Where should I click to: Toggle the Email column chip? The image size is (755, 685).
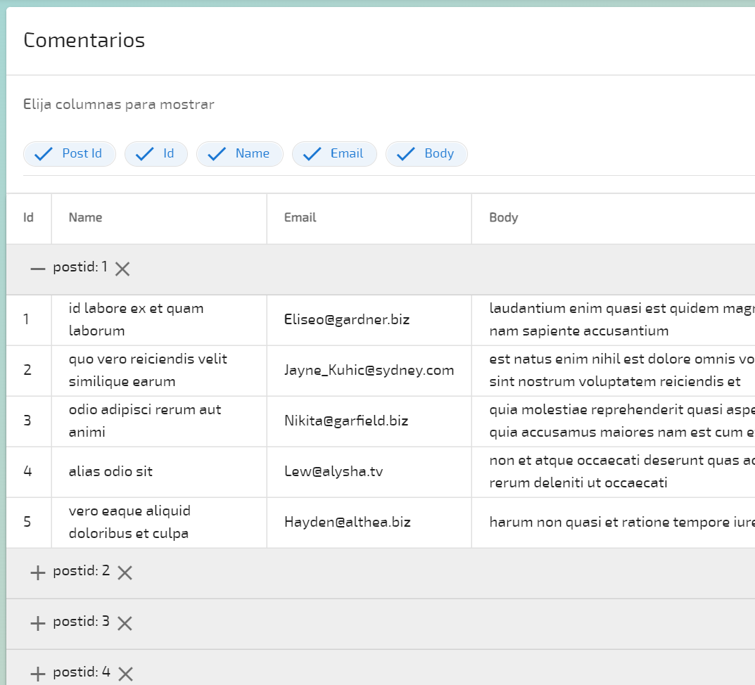pos(334,154)
